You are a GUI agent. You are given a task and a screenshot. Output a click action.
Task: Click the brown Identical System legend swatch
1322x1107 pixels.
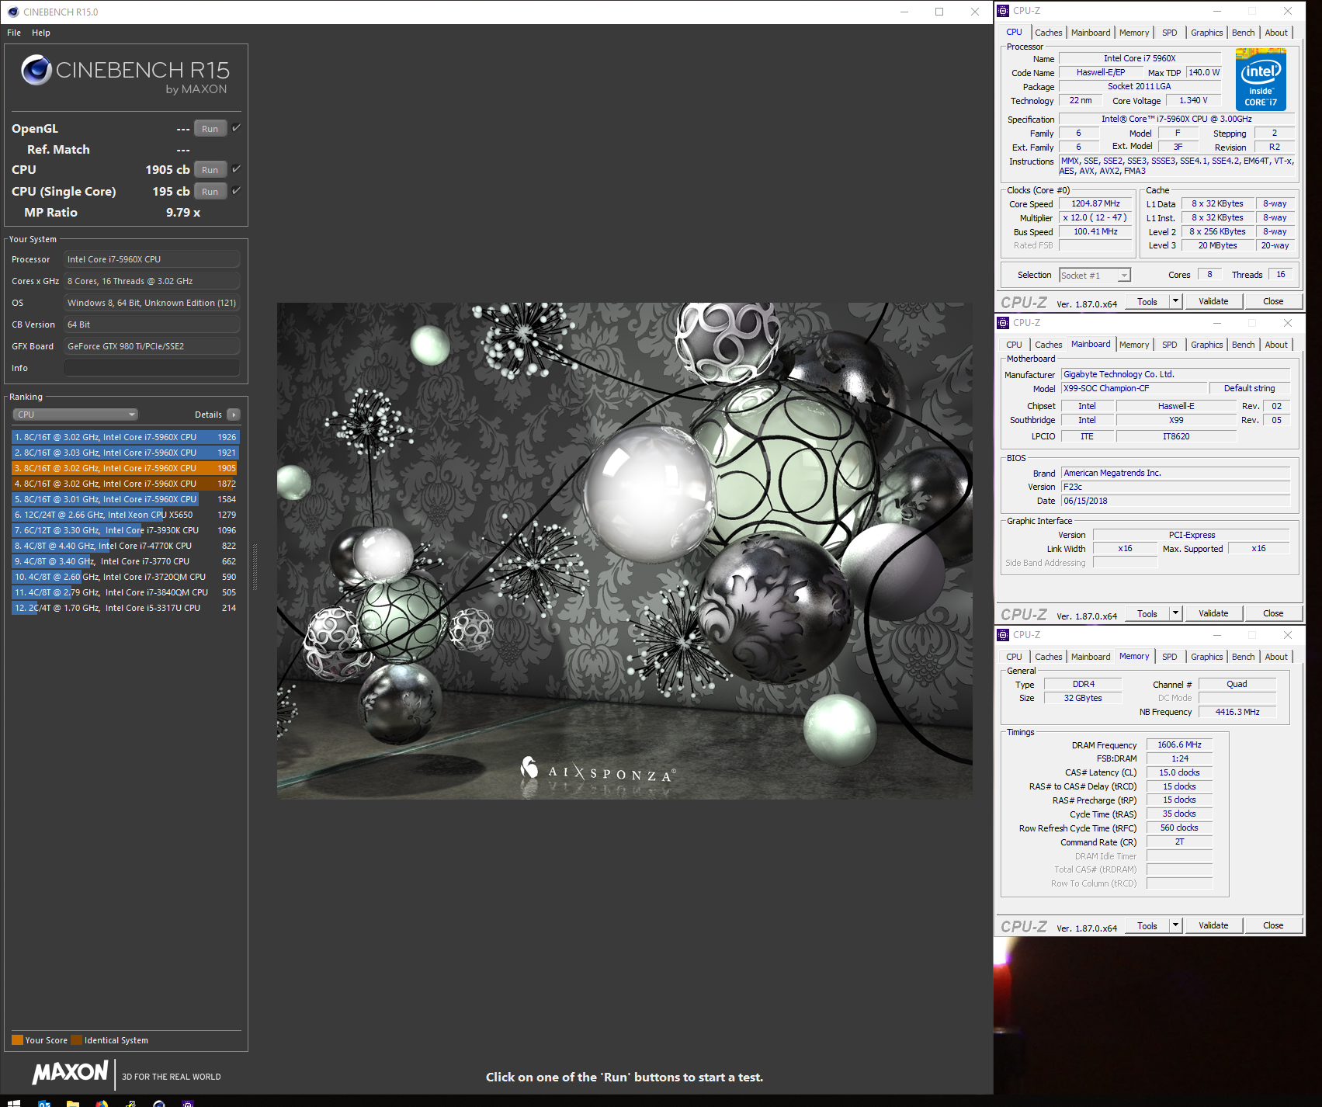76,1040
